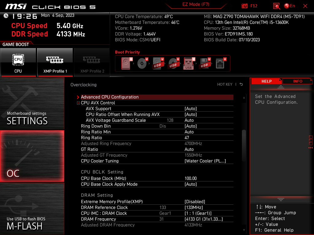Click the BIOS Ver E7D91IMS.180 text
314x235 pixels.
228,34
